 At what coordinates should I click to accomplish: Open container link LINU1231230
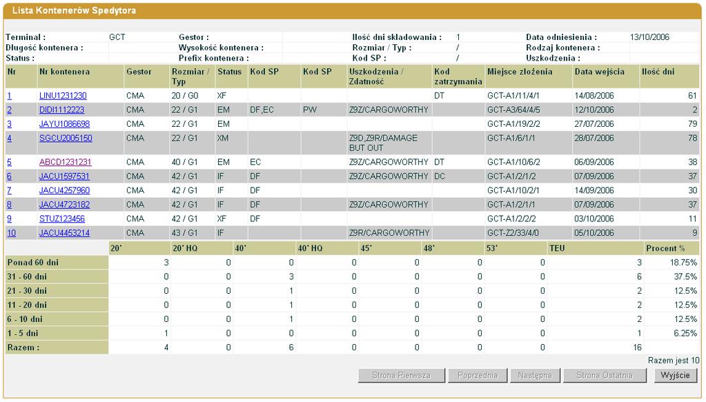63,96
